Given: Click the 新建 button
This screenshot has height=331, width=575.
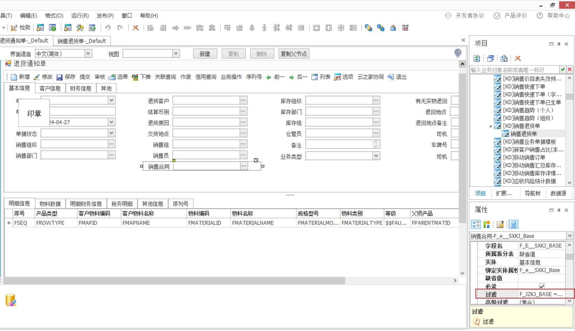Looking at the screenshot, I should tap(205, 54).
